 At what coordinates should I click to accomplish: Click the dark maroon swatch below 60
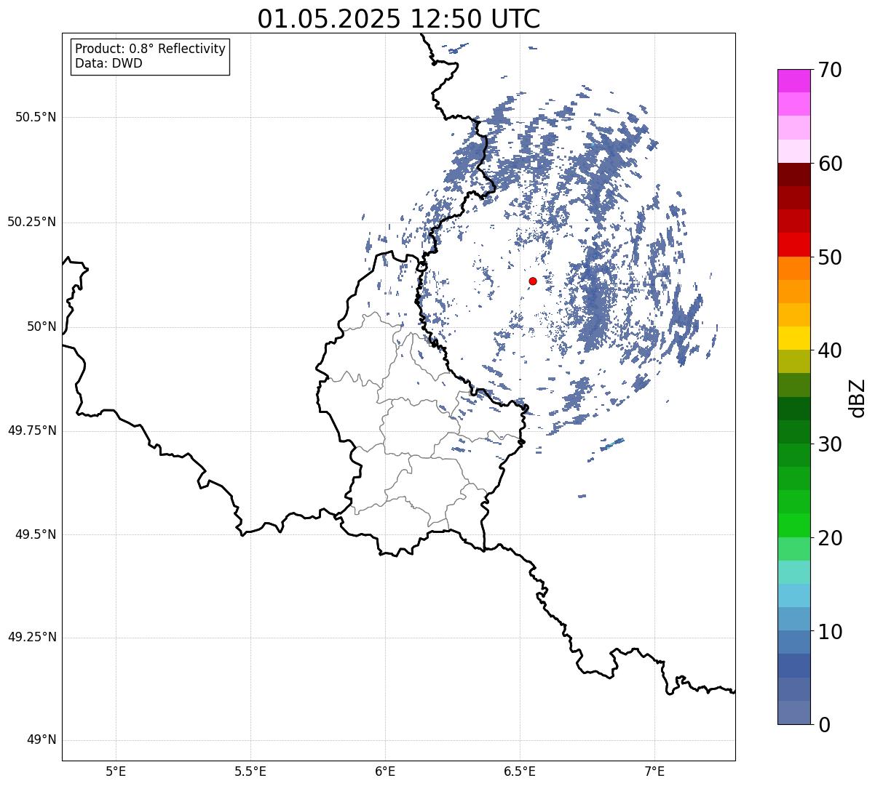click(793, 175)
